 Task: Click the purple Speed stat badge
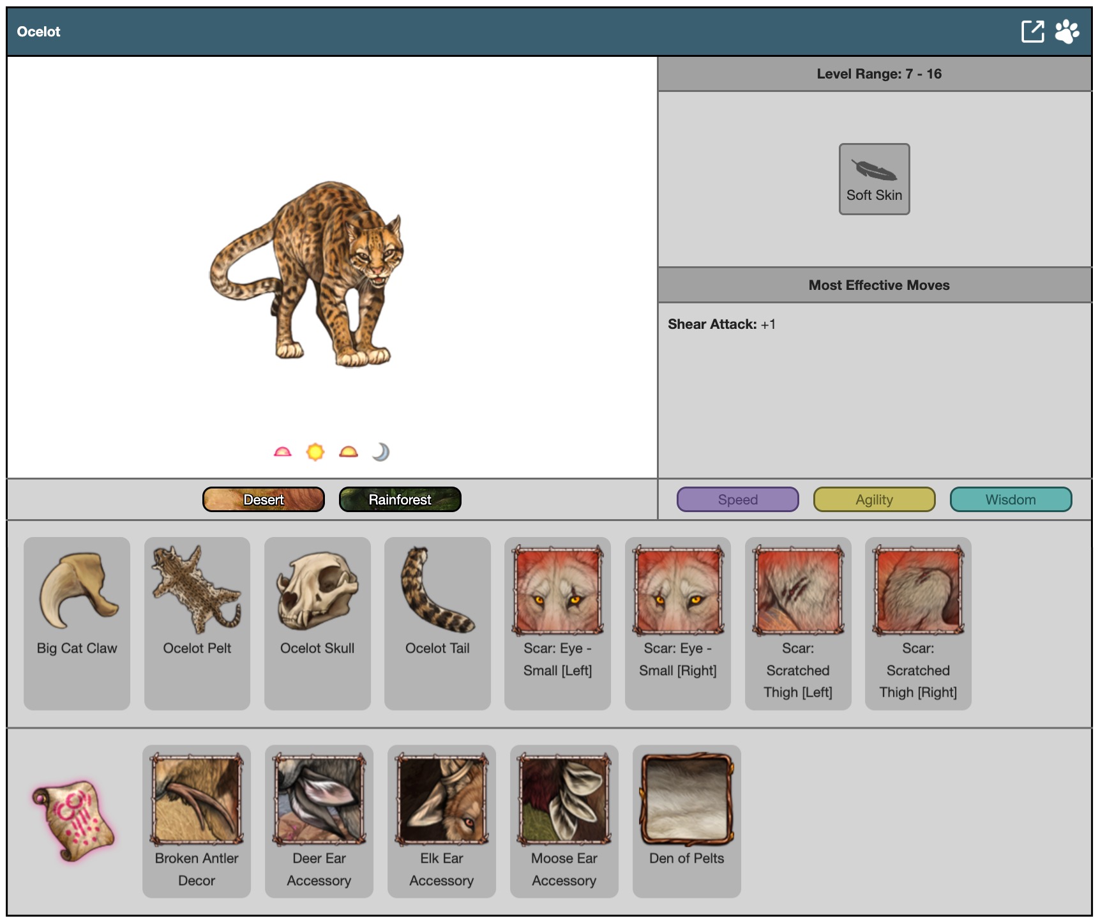[x=737, y=499]
